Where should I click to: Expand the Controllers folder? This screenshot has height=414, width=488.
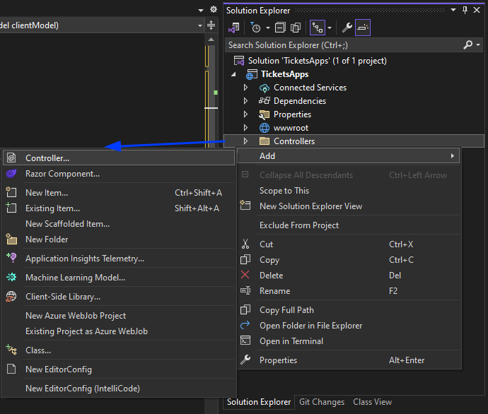(245, 141)
